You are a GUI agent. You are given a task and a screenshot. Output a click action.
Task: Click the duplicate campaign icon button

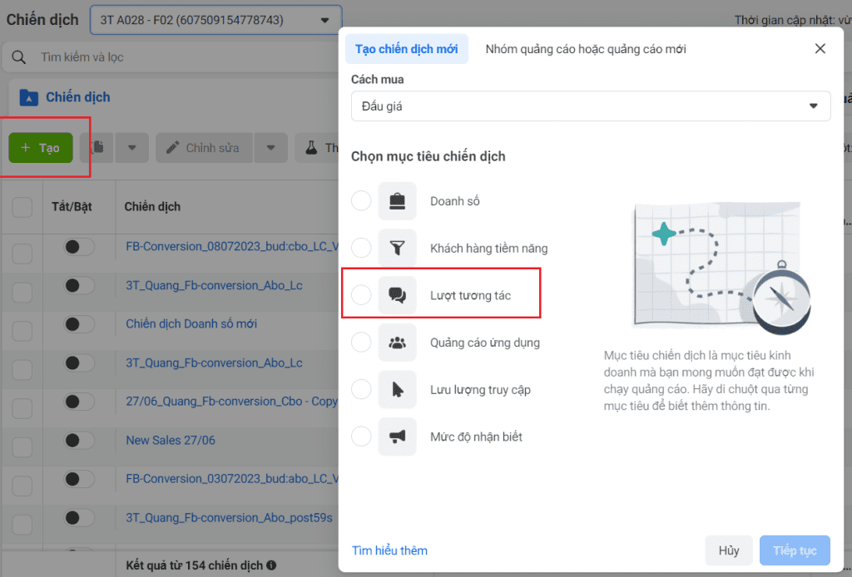point(97,148)
